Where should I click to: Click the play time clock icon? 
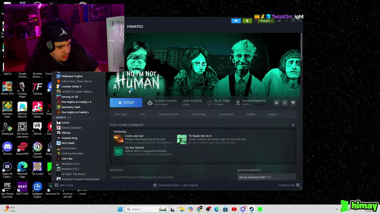point(210,103)
